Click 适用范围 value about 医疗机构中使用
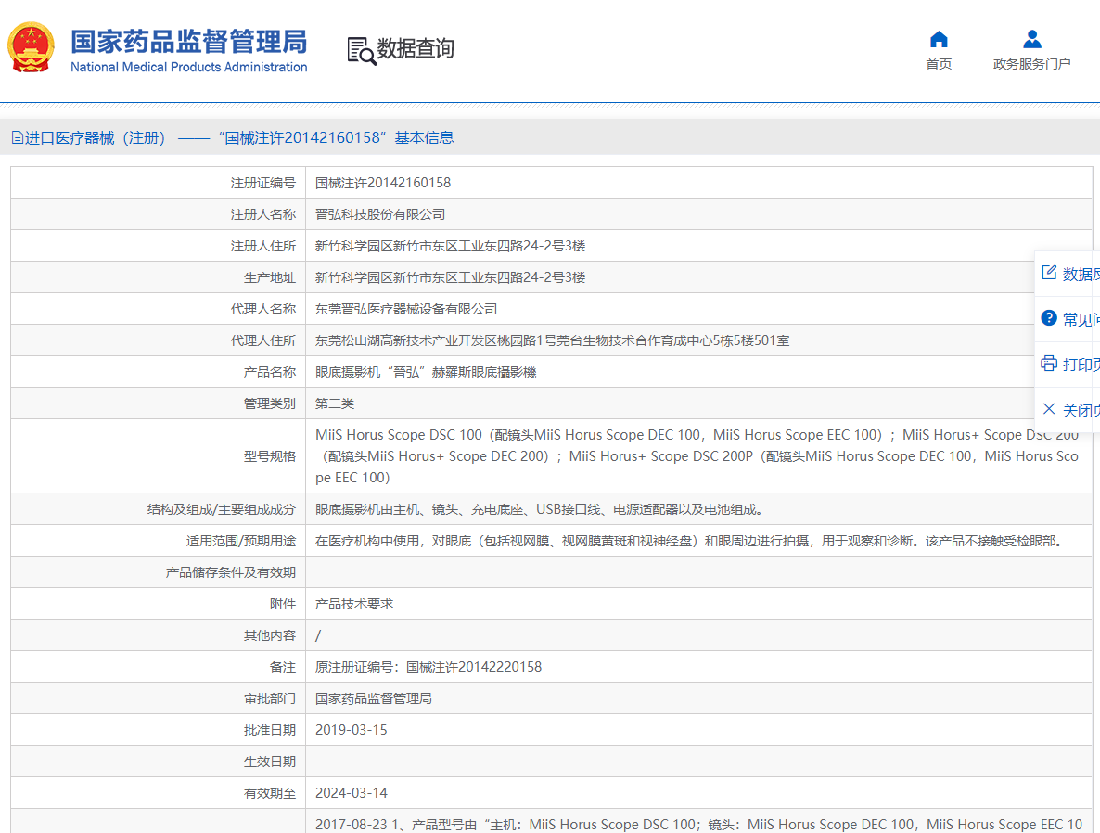 (x=690, y=541)
